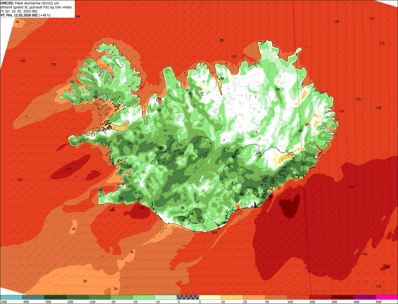This screenshot has width=398, height=304.
Task: Click the map value 107 on the left edge
Action: [20, 180]
